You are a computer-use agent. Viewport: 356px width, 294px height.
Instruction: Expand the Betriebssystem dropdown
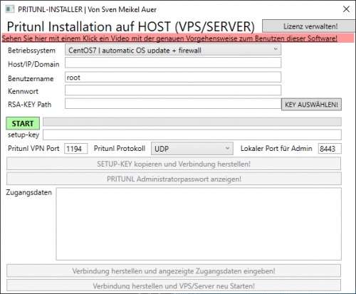(173, 50)
